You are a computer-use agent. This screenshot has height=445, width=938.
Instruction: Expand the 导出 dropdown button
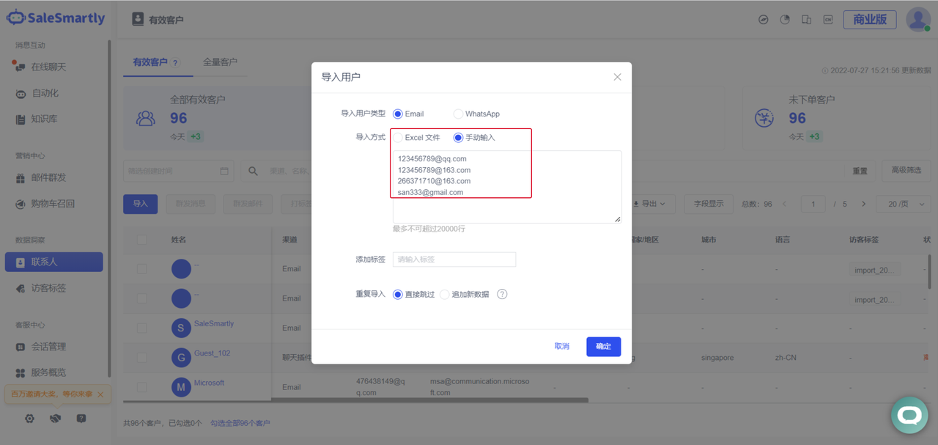(x=650, y=204)
